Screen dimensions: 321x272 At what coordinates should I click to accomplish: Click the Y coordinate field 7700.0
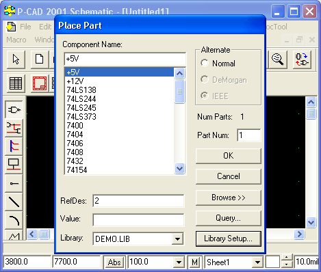point(77,262)
